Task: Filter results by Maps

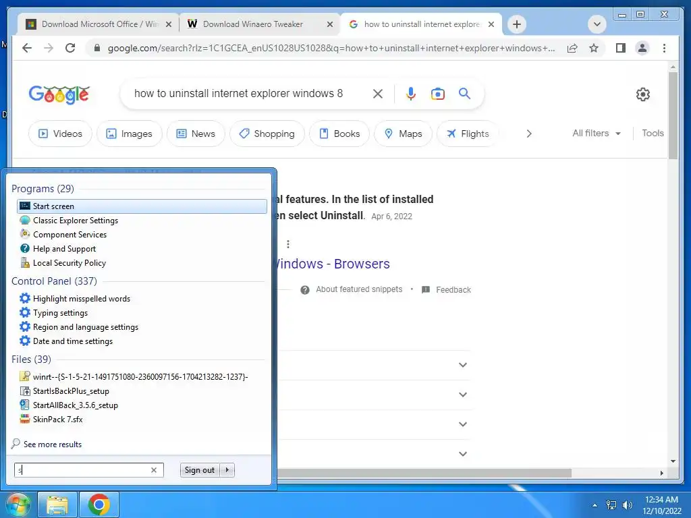Action: (x=404, y=134)
